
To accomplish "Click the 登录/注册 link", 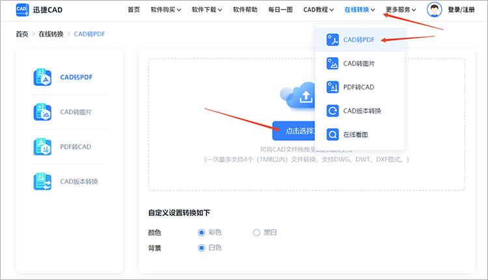I will (461, 10).
